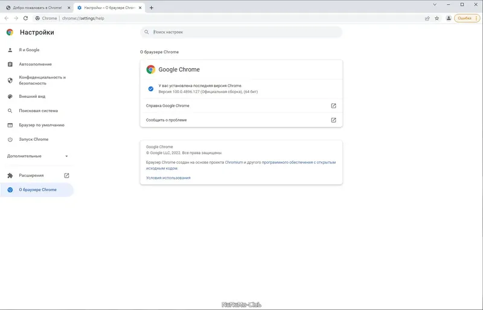Click external link icon on Сообщить о проблеме
Screen dimensions: 483x310
tap(333, 120)
